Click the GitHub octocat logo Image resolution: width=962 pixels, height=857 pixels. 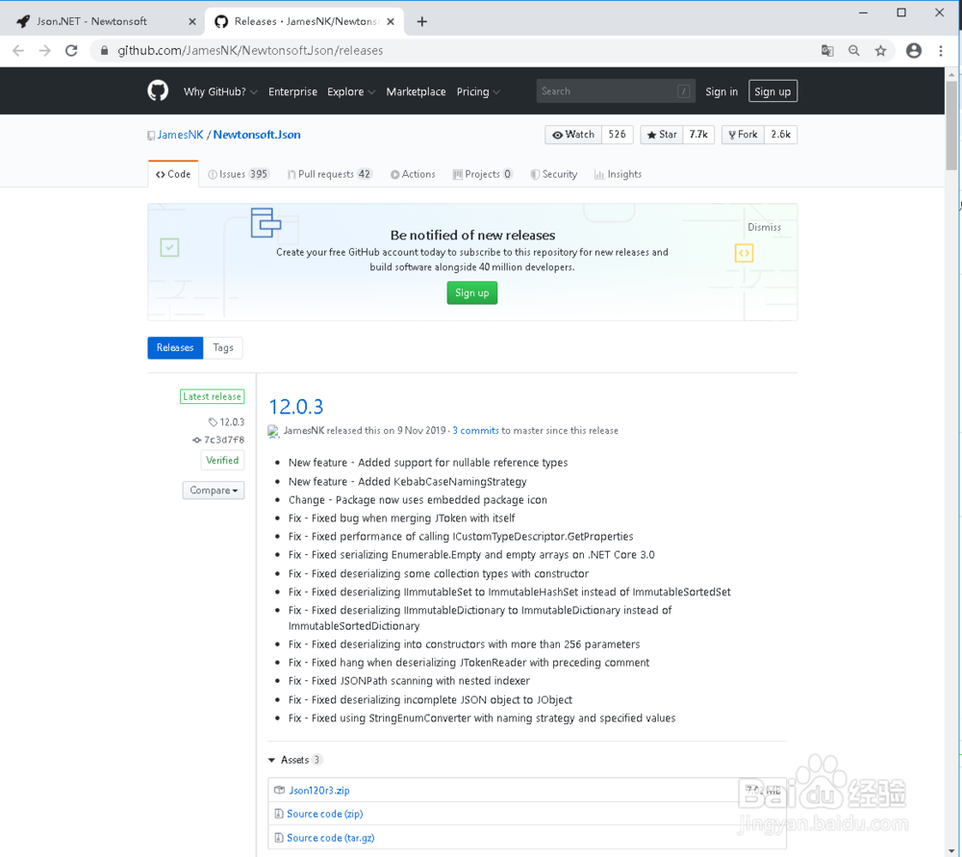(158, 90)
